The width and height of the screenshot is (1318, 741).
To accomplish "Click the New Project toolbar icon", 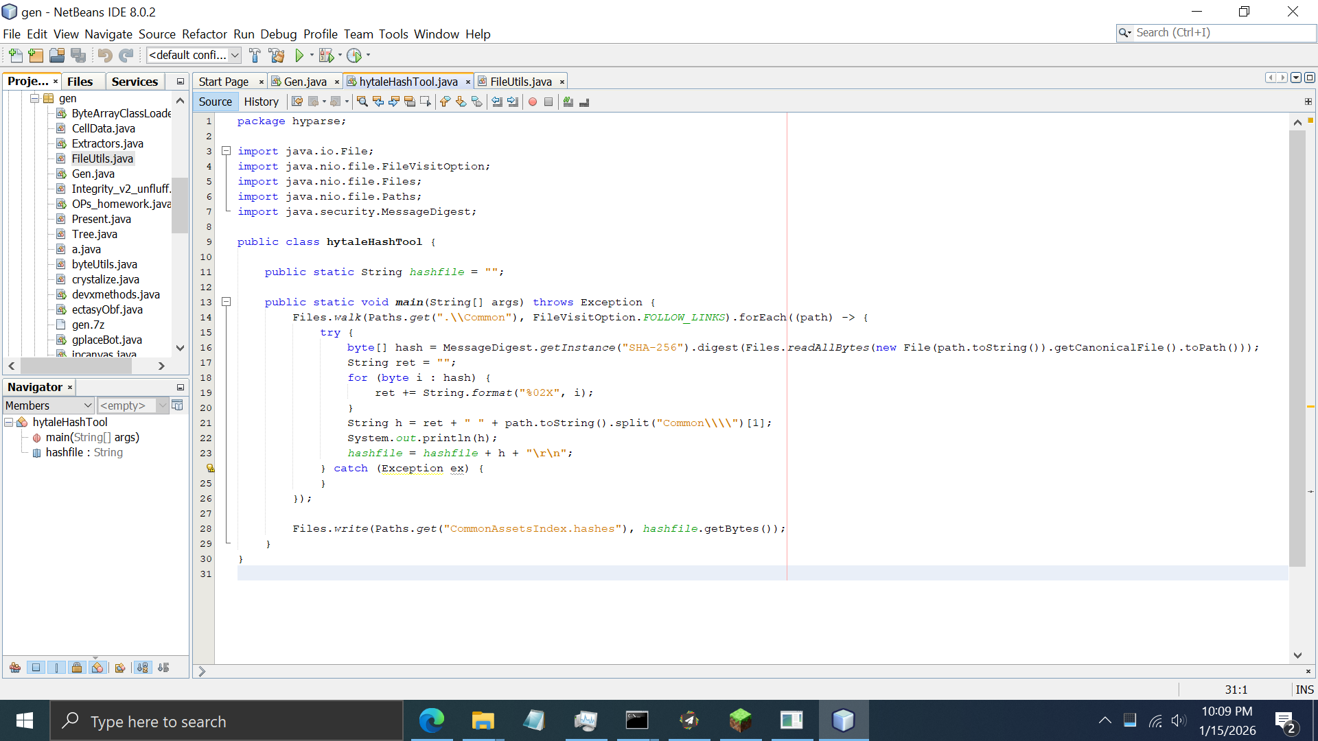I will (x=36, y=56).
